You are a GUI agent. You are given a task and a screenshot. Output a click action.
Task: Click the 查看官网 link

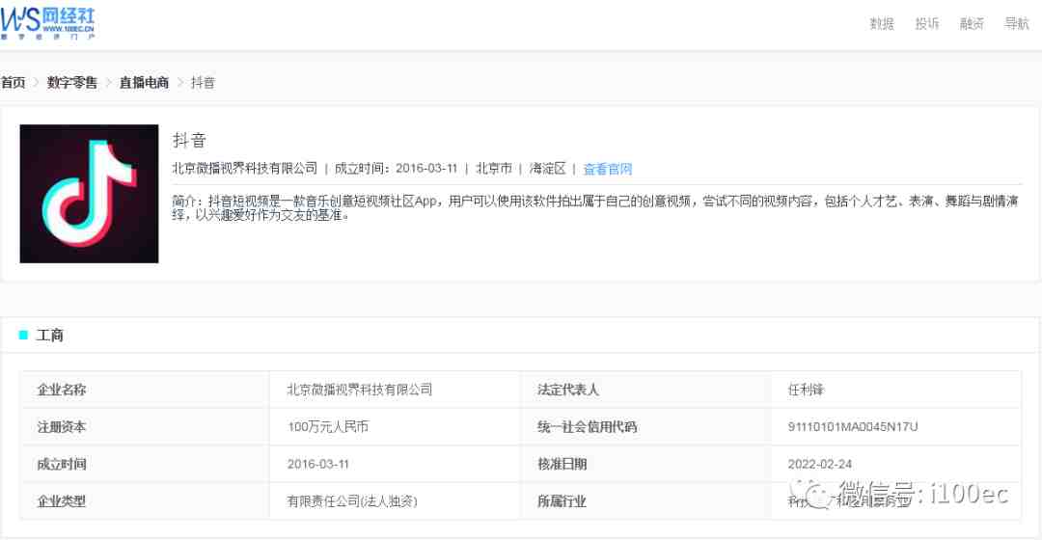pos(608,169)
